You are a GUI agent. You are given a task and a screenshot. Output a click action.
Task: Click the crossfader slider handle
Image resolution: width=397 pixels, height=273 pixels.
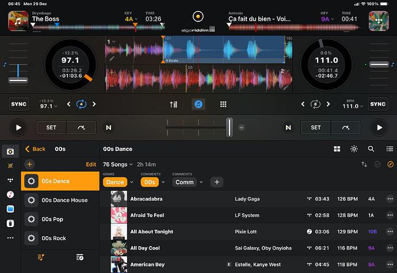(229, 127)
